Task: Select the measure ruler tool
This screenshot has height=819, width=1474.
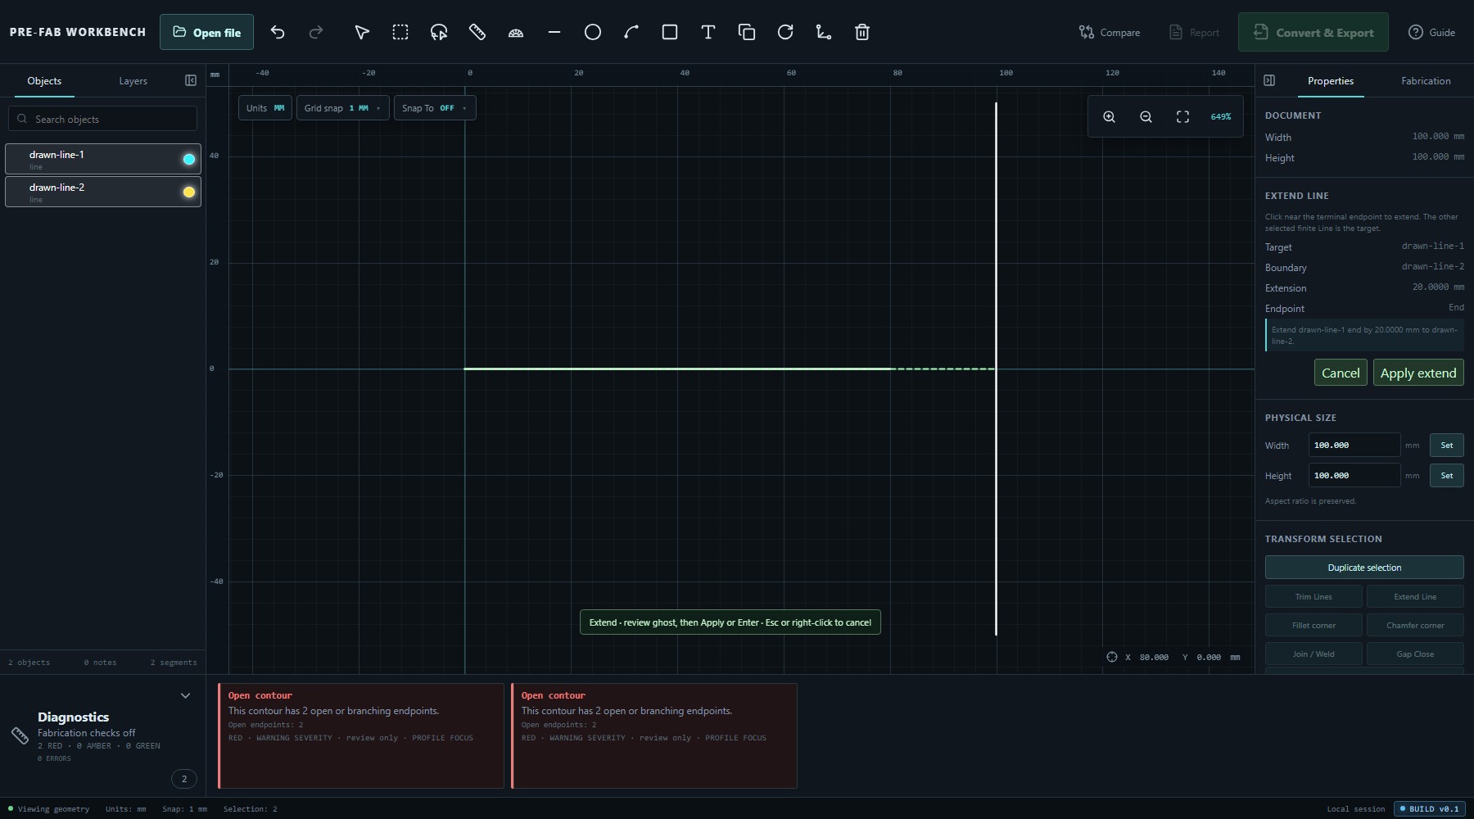Action: click(x=477, y=32)
